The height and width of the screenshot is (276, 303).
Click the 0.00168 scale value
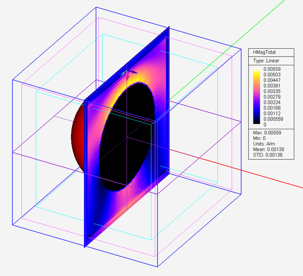click(x=272, y=108)
